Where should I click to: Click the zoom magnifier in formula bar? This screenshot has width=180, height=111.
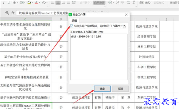[x=7, y=13]
